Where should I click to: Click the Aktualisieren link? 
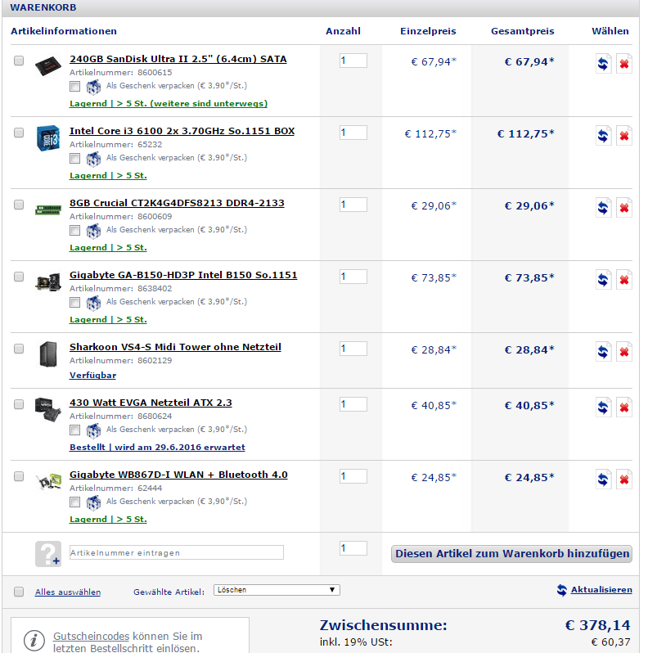[x=601, y=590]
